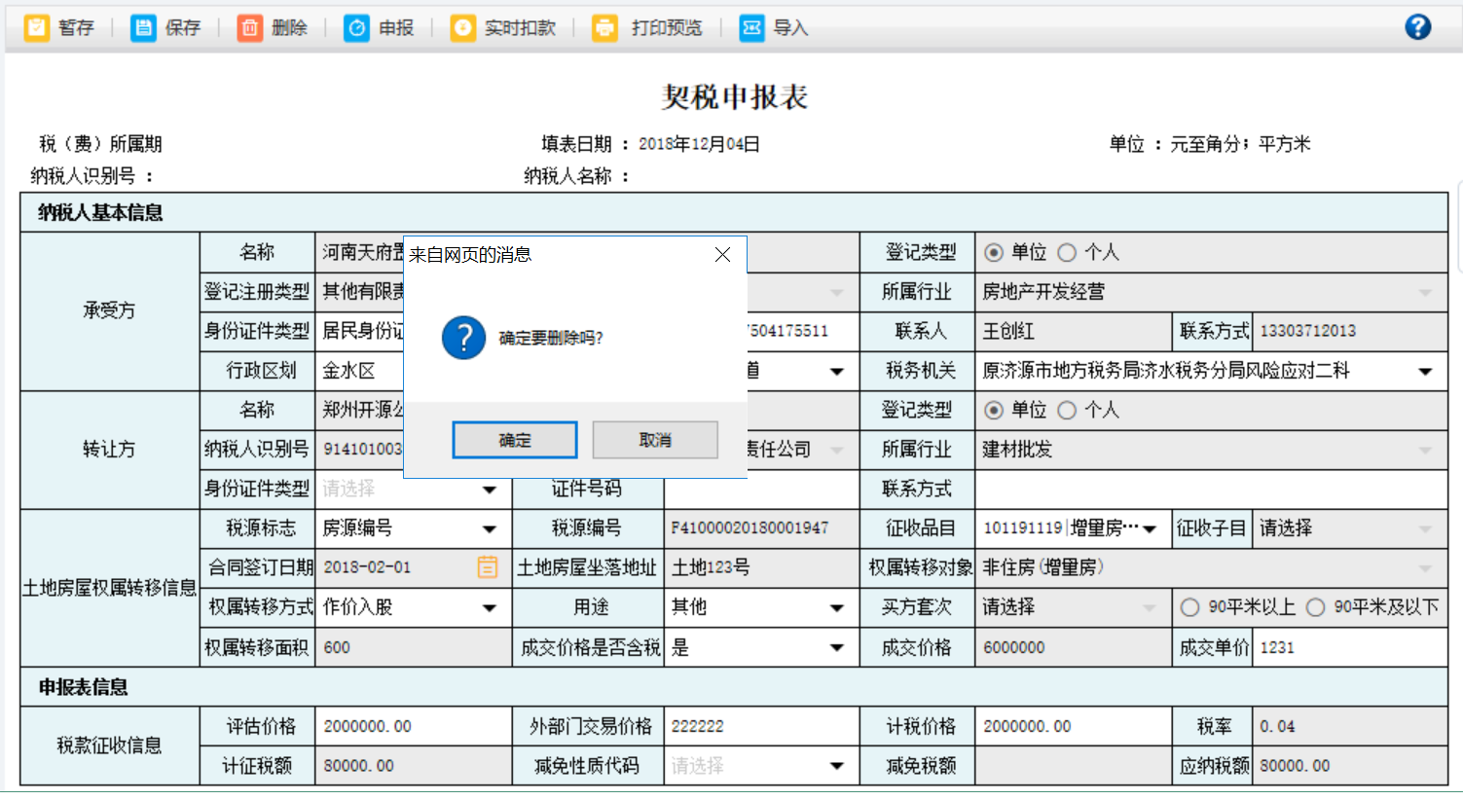Open calendar picker for 合同签订日期

pyautogui.click(x=488, y=567)
